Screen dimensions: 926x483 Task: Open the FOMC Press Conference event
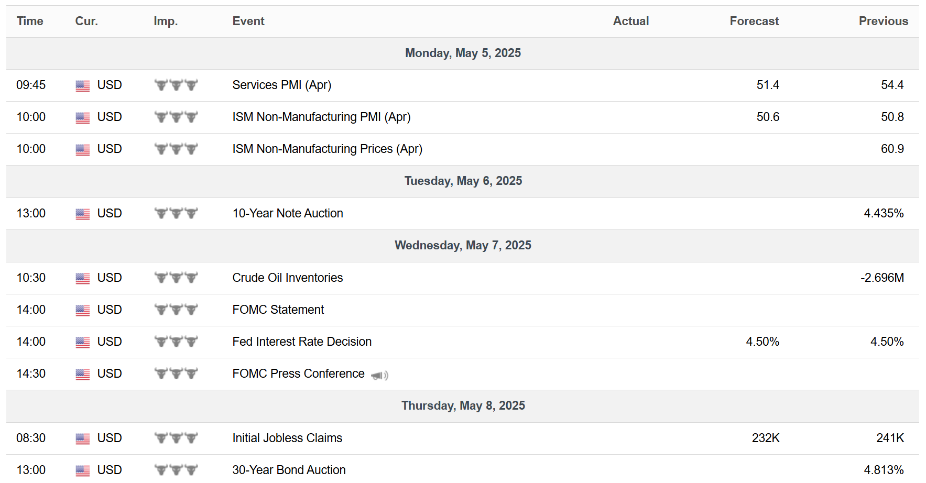click(298, 374)
